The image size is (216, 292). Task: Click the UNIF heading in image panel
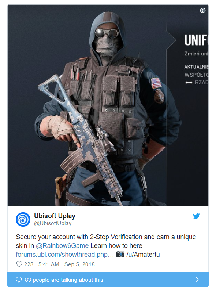(x=196, y=40)
